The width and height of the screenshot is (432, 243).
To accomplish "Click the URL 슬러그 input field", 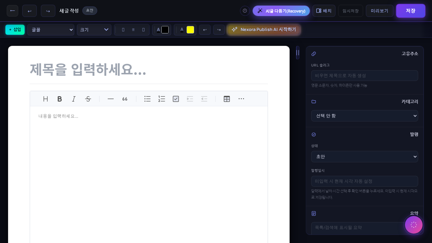I will [364, 76].
